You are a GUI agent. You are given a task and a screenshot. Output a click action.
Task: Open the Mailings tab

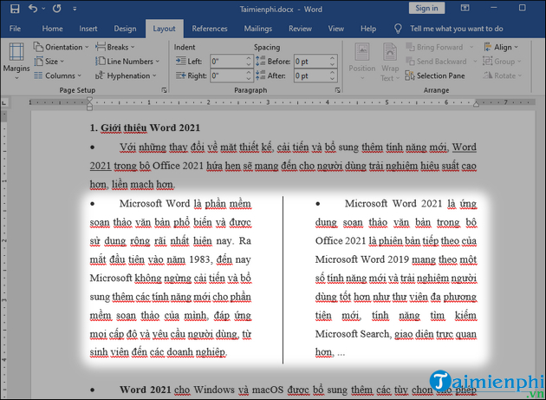(x=258, y=29)
